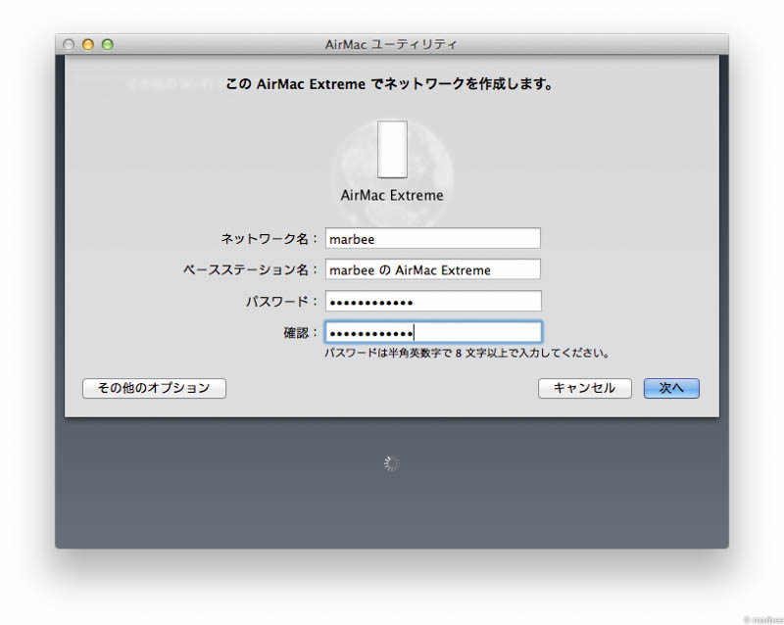Click the loading spinner in lower pane
Viewport: 784px width, 625px height.
pyautogui.click(x=392, y=462)
